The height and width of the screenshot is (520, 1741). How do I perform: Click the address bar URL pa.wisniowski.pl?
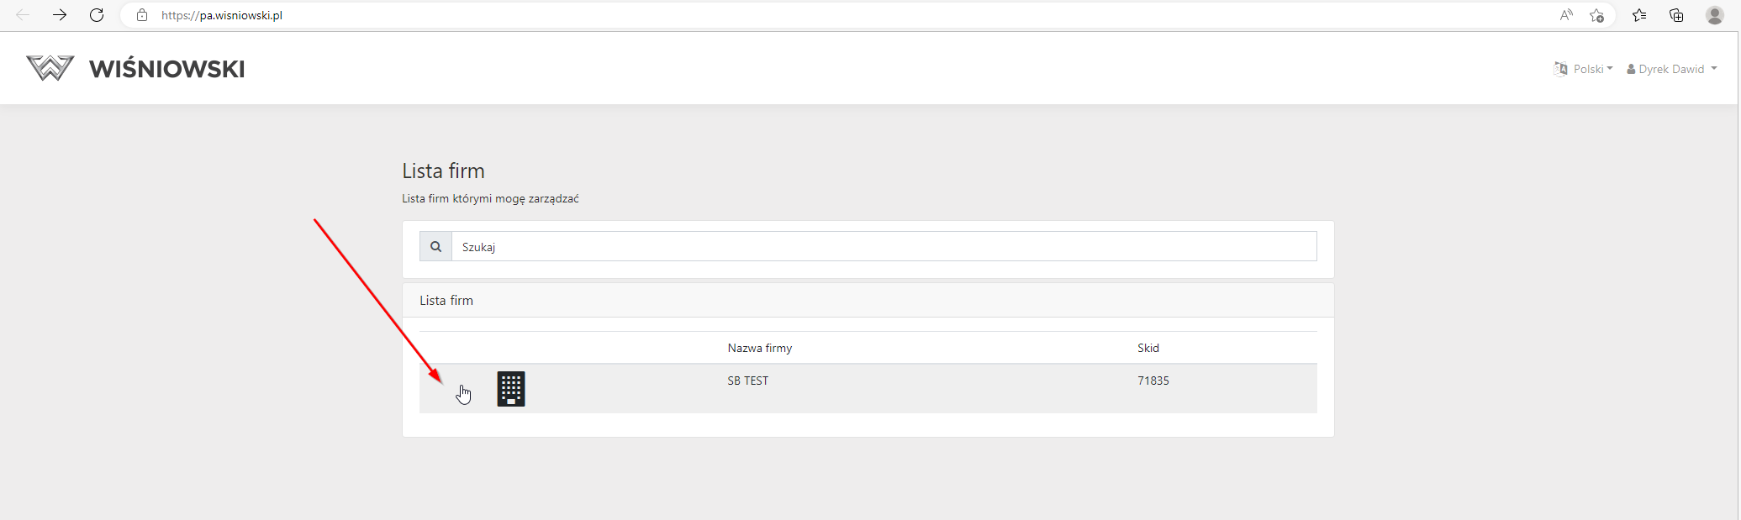click(x=222, y=15)
